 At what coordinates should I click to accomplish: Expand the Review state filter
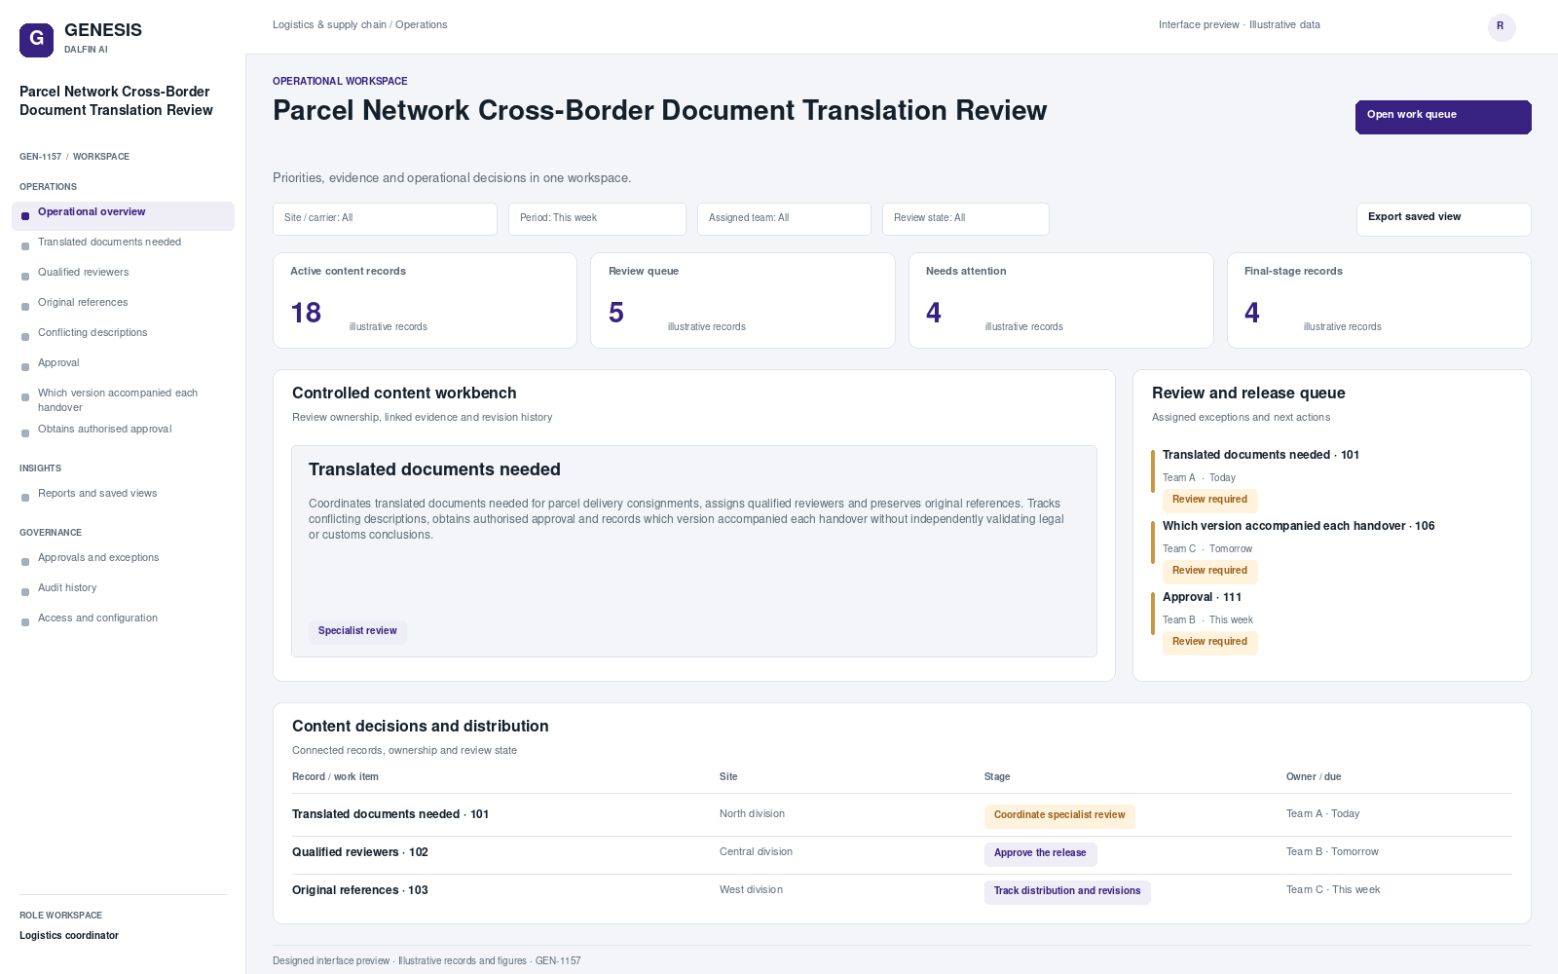coord(966,219)
